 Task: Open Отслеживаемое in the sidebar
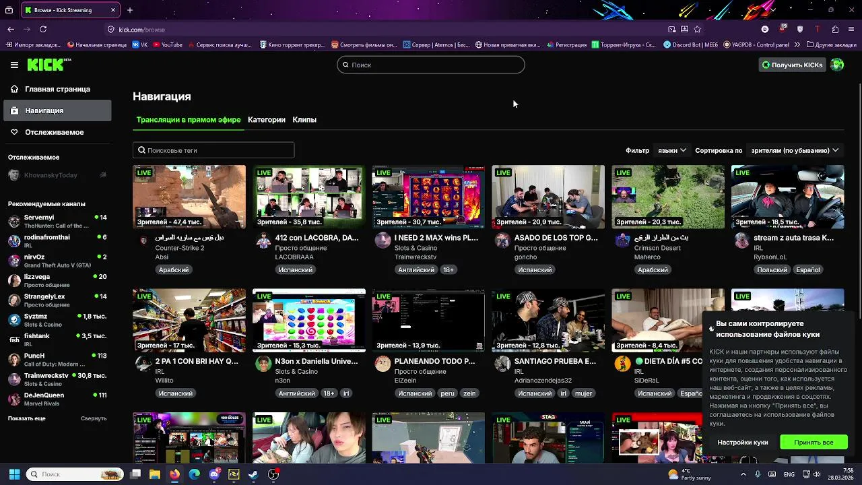pyautogui.click(x=57, y=132)
